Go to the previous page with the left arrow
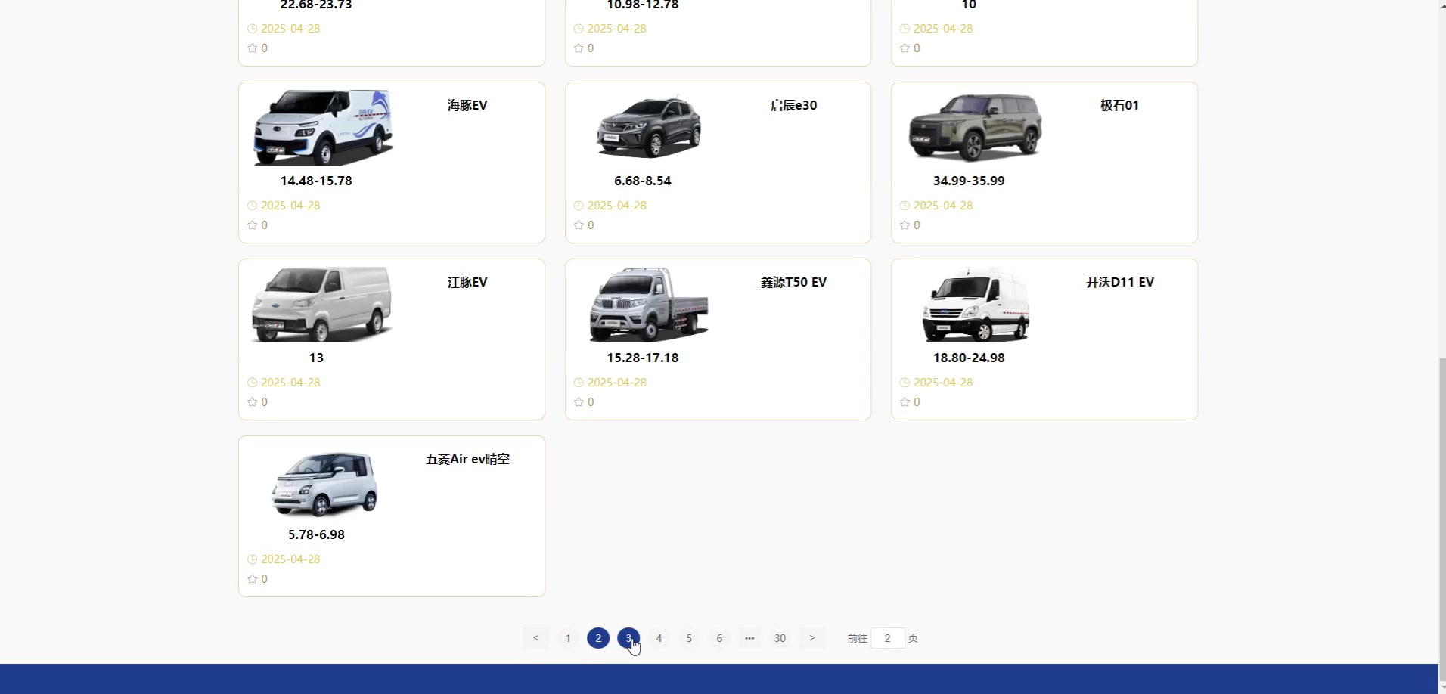 click(535, 638)
